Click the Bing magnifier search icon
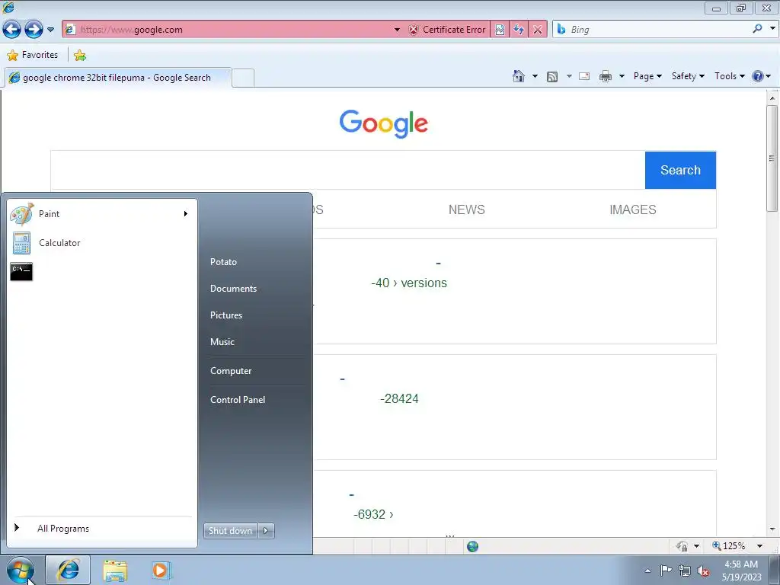 click(758, 29)
